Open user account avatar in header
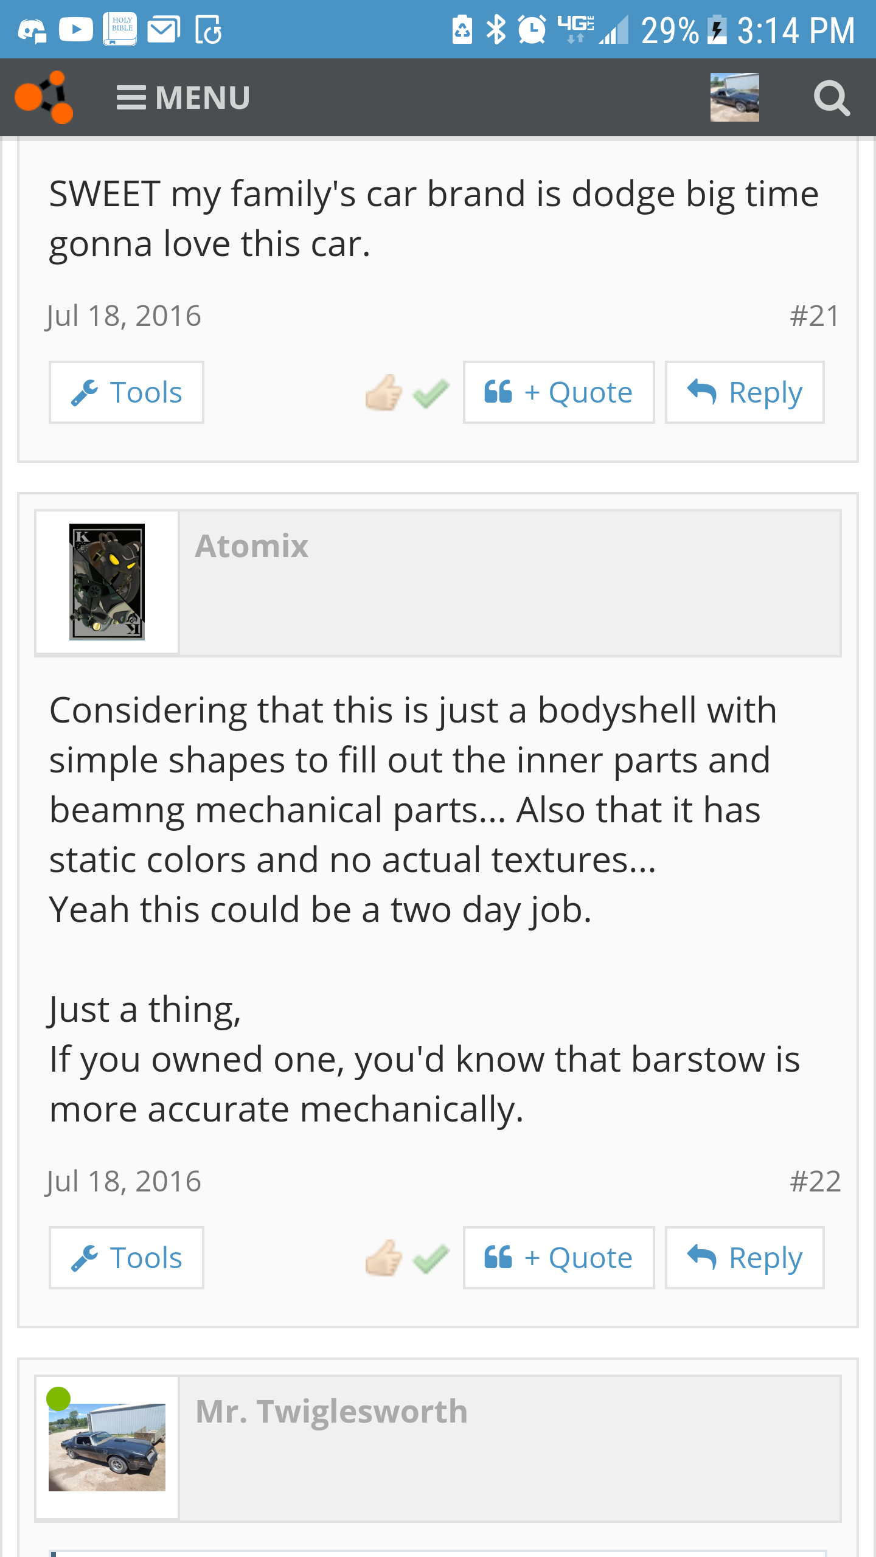This screenshot has width=876, height=1557. (734, 97)
